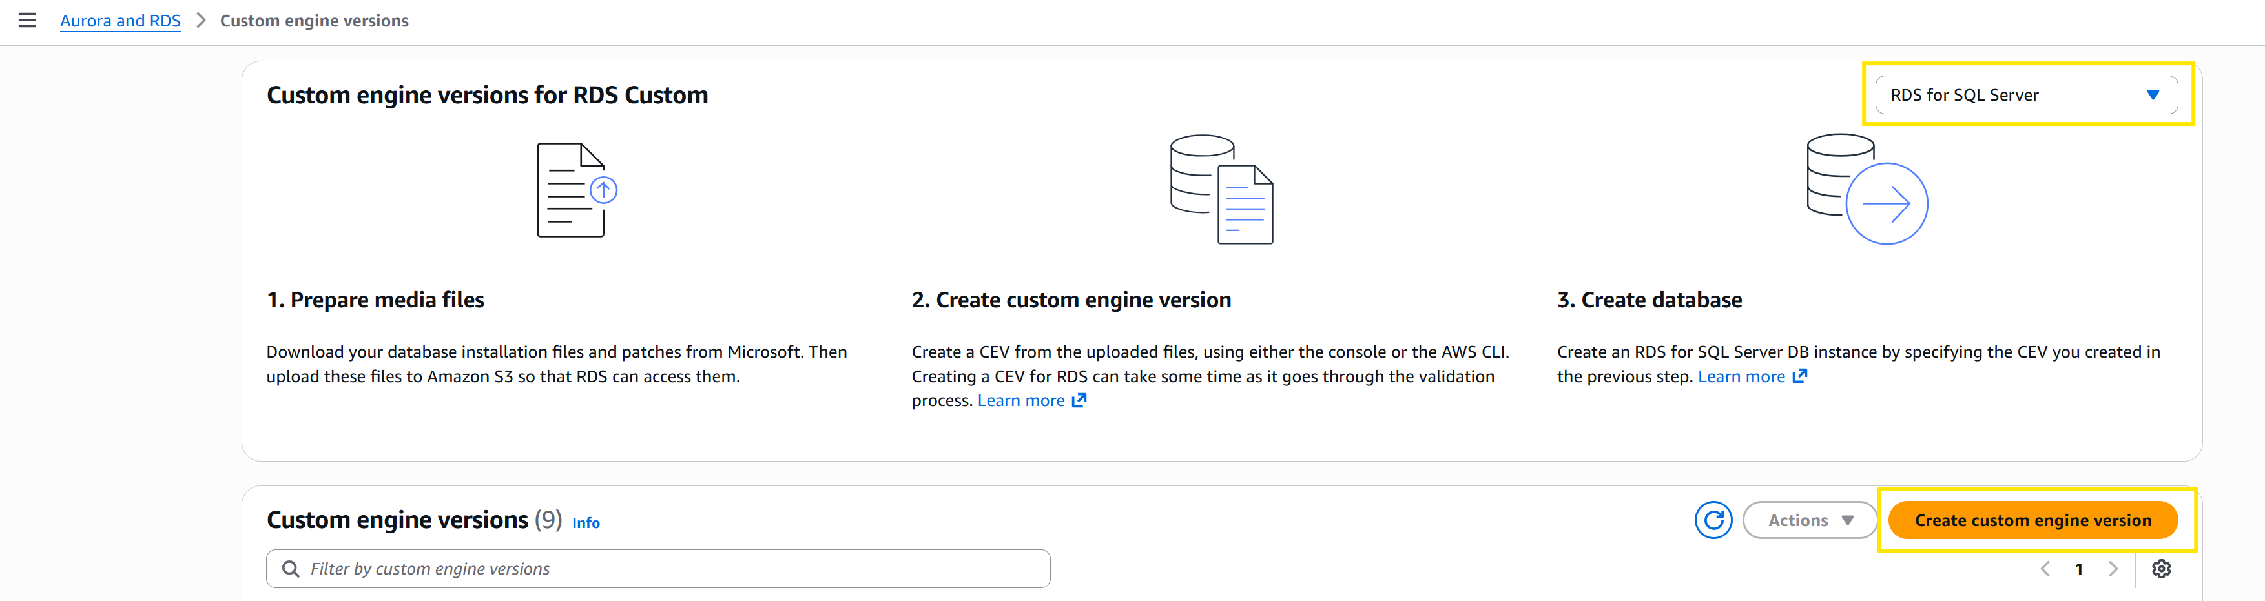Image resolution: width=2265 pixels, height=601 pixels.
Task: Click Create custom engine version button
Action: (x=2033, y=520)
